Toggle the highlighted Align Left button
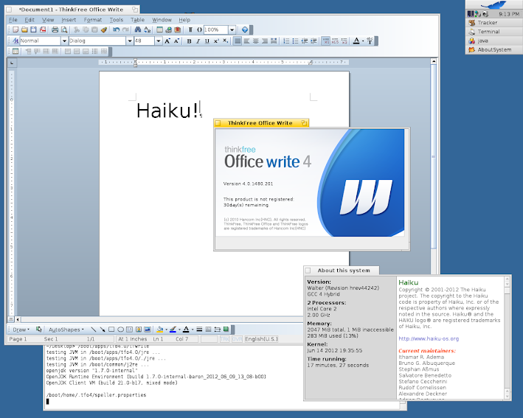The image size is (523, 418). [x=238, y=41]
